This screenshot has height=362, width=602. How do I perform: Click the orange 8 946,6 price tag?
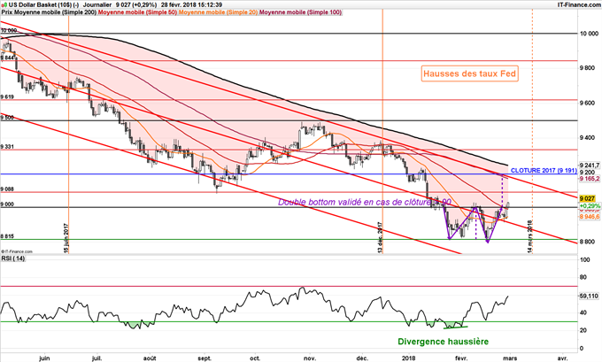(x=590, y=217)
